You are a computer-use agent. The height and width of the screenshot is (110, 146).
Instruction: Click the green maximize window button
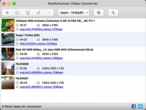14,4
